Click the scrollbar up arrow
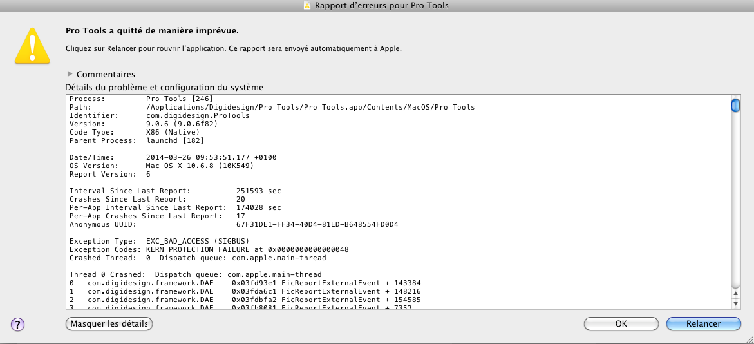 tap(735, 293)
